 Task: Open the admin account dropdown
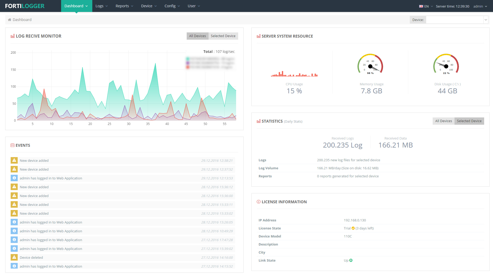point(480,6)
